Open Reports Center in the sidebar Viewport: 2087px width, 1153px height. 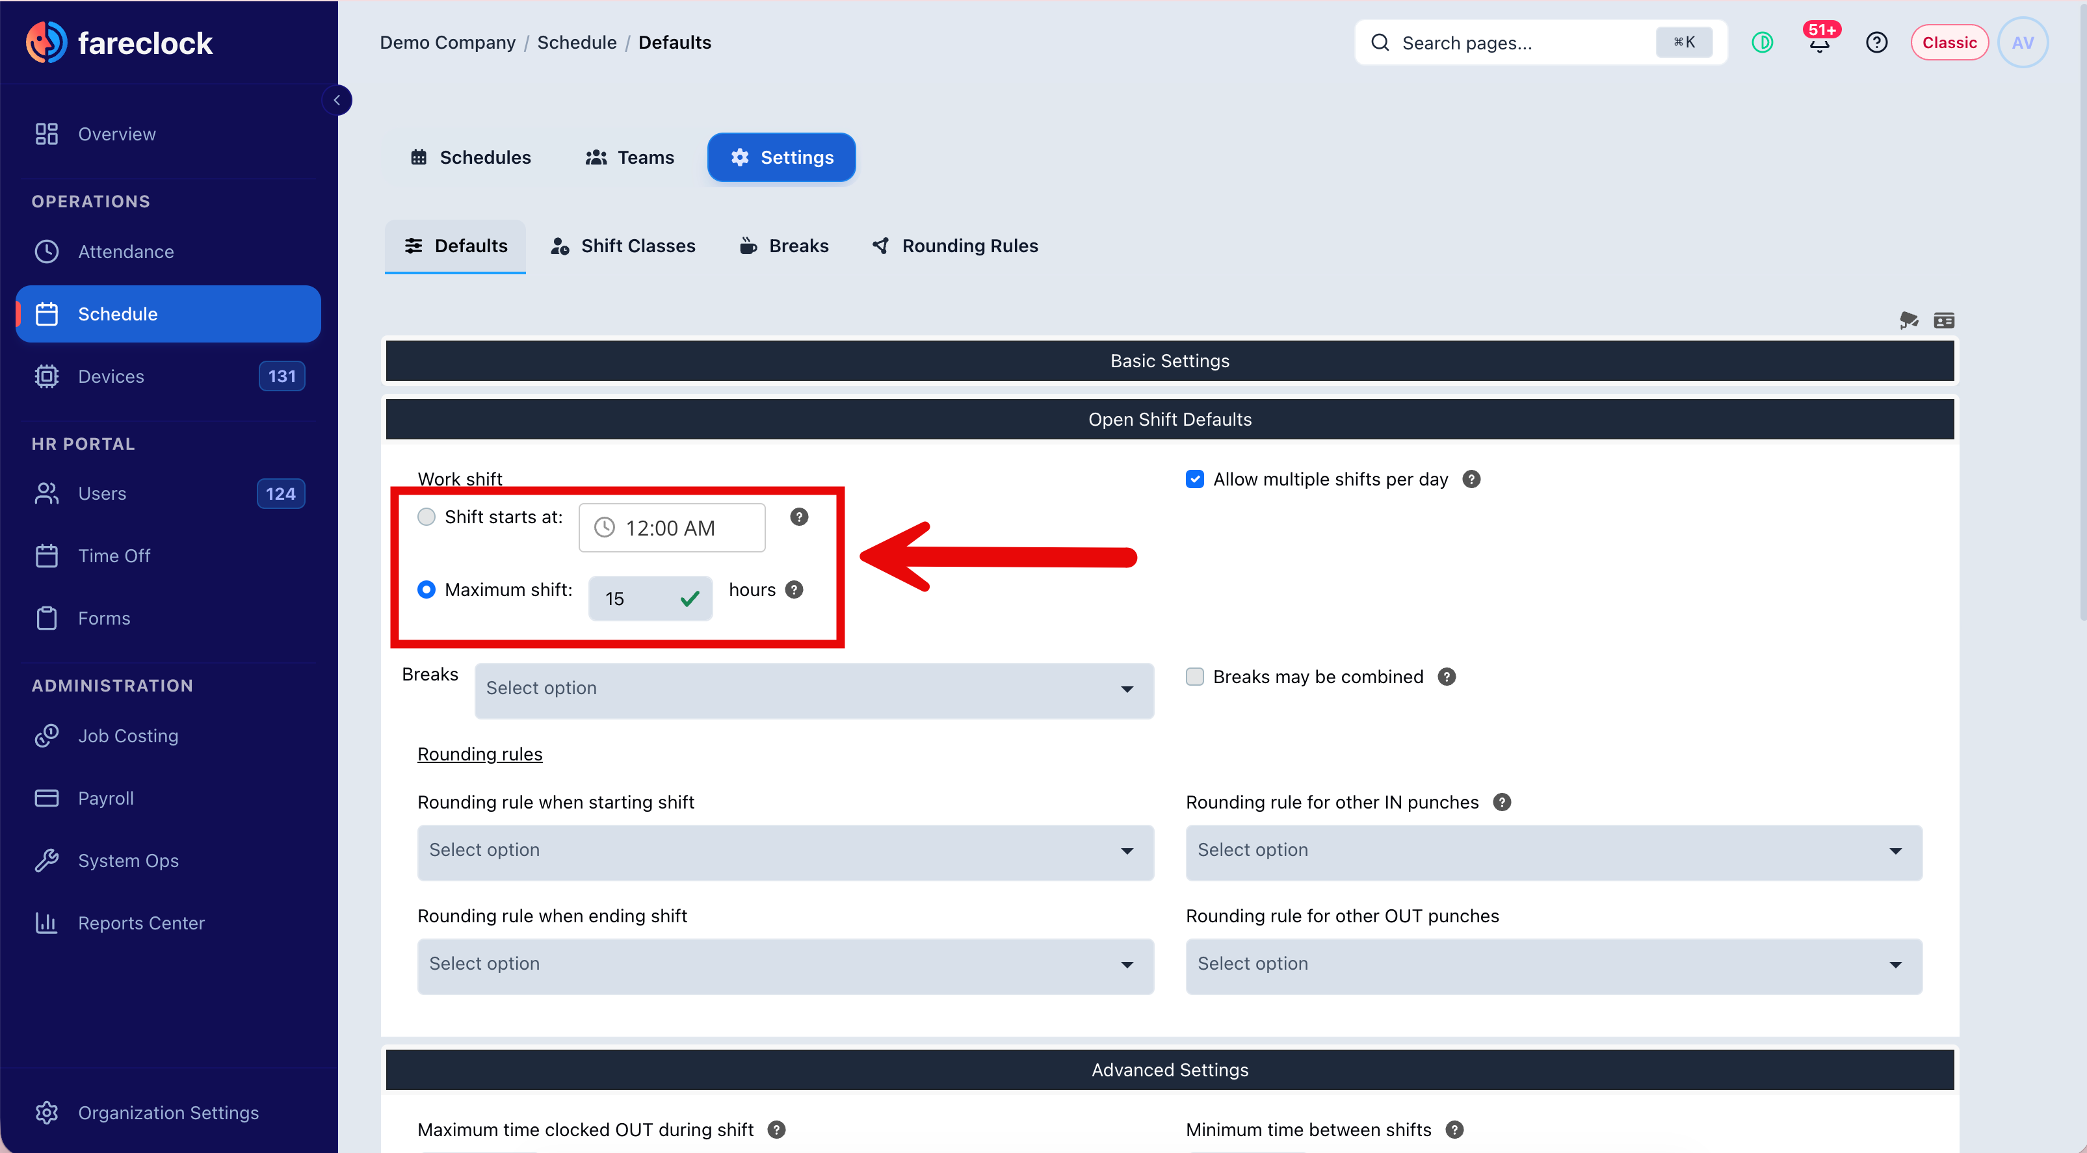141,923
